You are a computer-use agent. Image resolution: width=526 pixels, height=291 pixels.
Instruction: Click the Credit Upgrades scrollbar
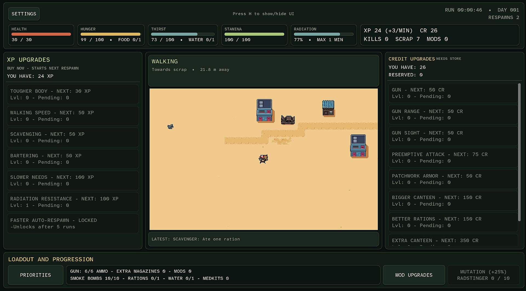(519, 152)
